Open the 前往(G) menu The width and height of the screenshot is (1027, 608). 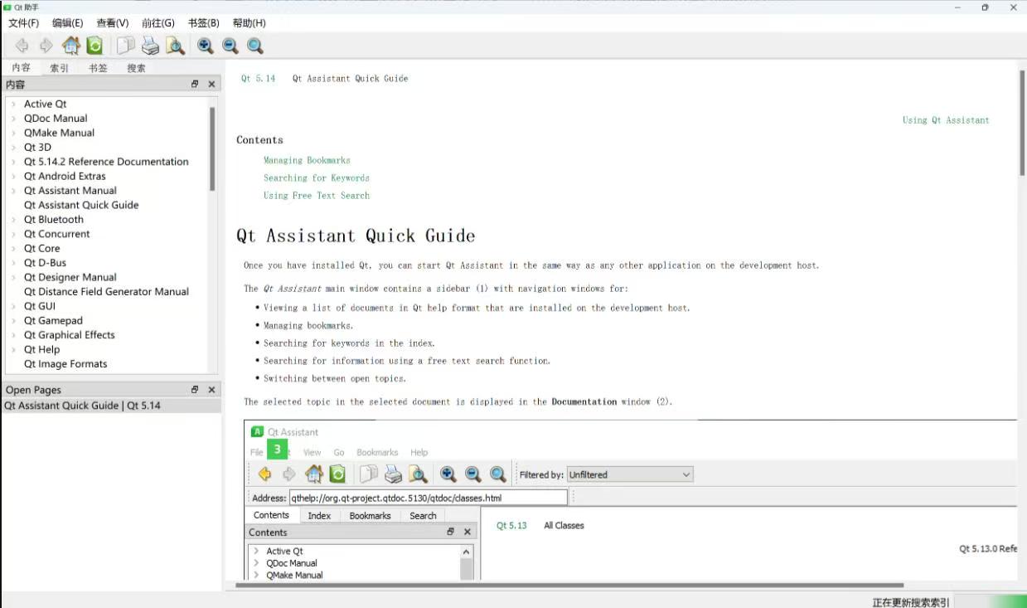pyautogui.click(x=157, y=23)
